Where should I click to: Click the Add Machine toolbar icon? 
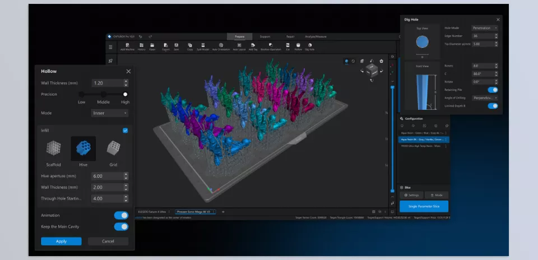128,46
